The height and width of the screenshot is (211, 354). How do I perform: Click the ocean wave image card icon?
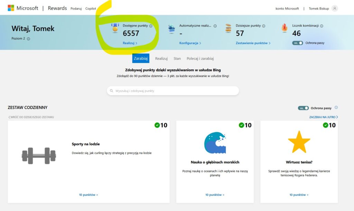click(215, 143)
